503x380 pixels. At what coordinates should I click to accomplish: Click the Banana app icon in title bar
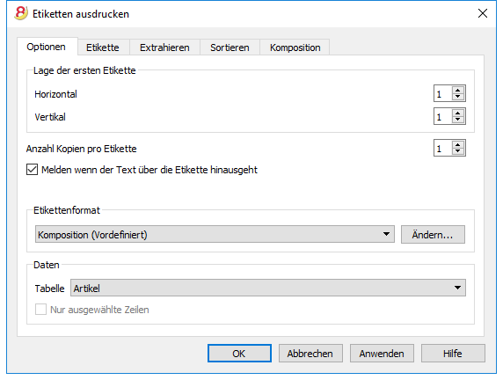[x=21, y=13]
